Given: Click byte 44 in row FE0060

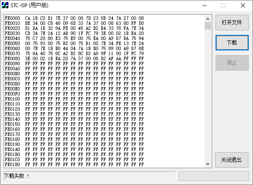Looking at the screenshot, I should [x=66, y=48].
